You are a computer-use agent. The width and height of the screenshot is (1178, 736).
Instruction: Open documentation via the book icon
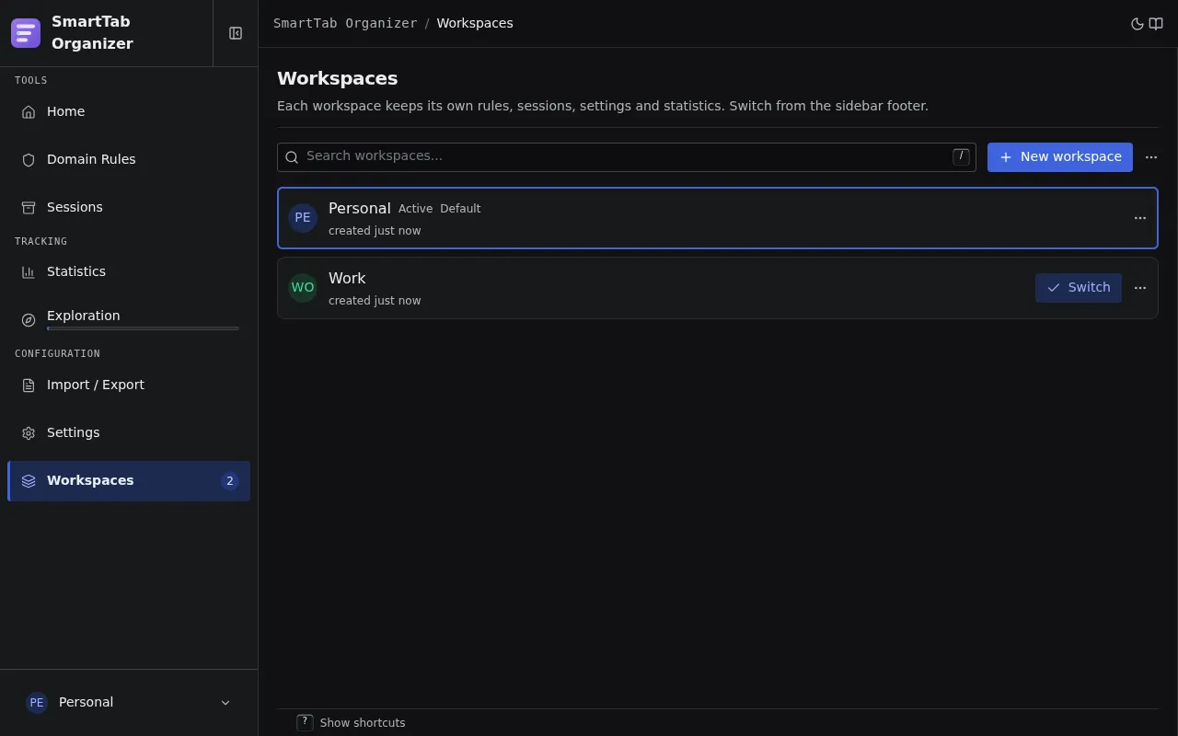pyautogui.click(x=1156, y=24)
